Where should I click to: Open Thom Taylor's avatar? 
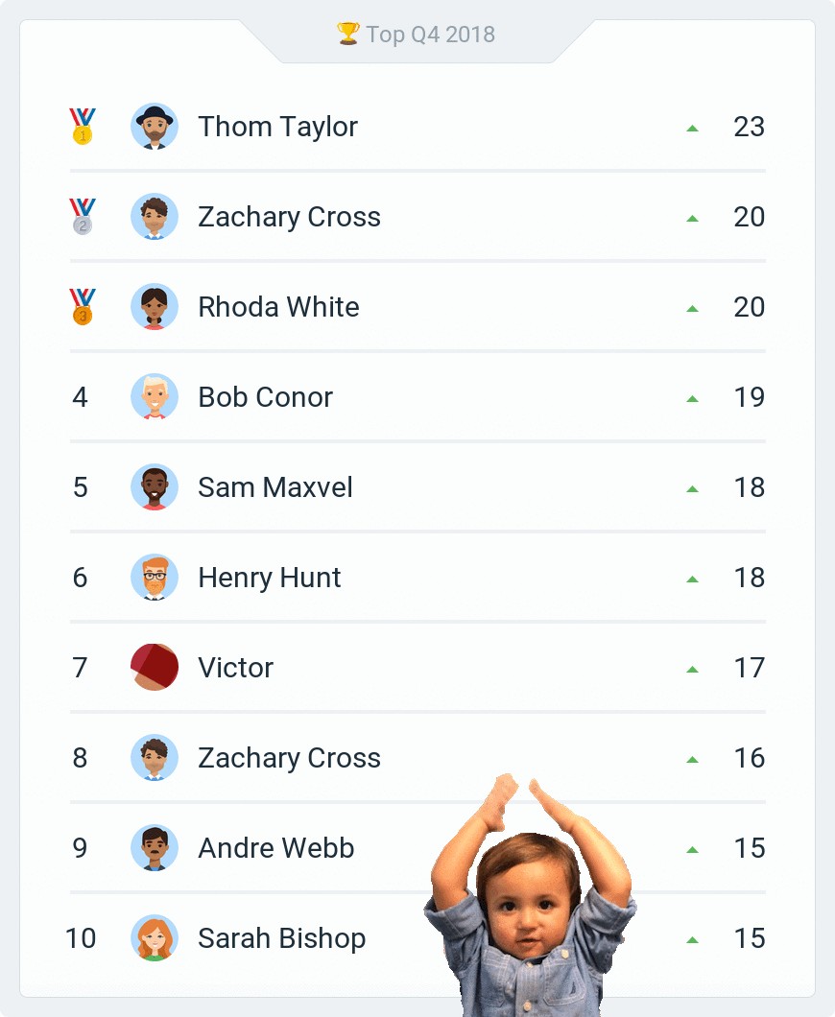click(155, 127)
